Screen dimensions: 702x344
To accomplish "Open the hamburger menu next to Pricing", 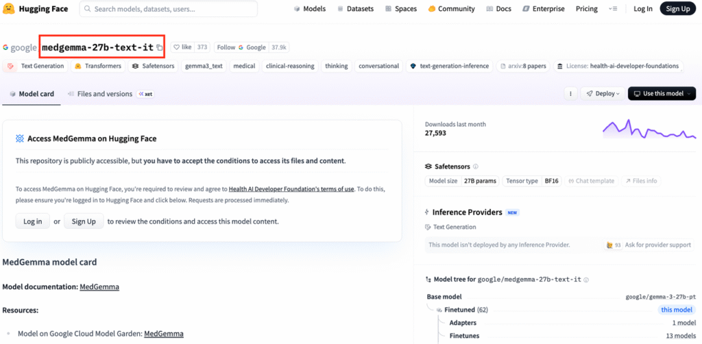I will tap(613, 9).
